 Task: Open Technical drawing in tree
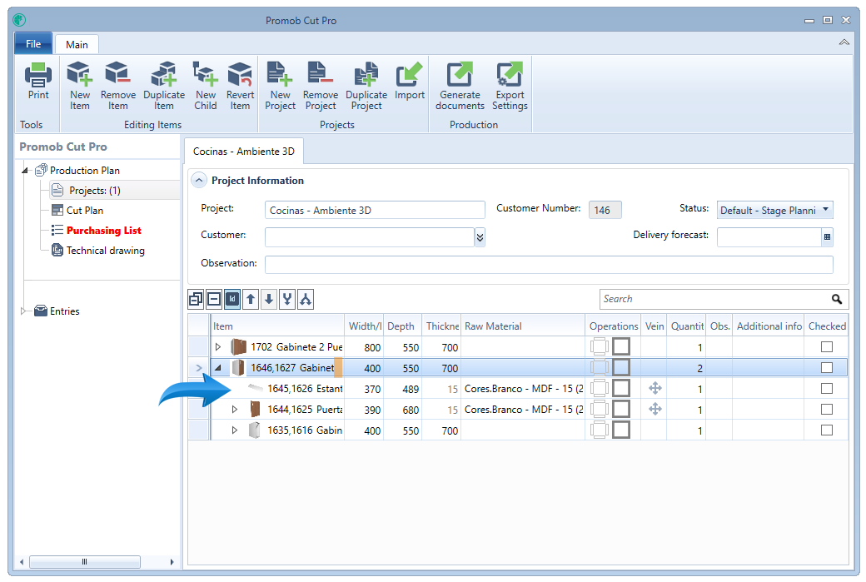tap(106, 250)
